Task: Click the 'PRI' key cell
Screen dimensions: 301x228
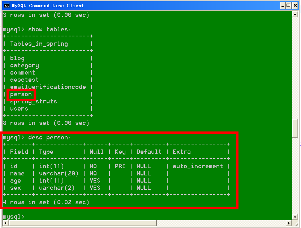Action: [120, 166]
